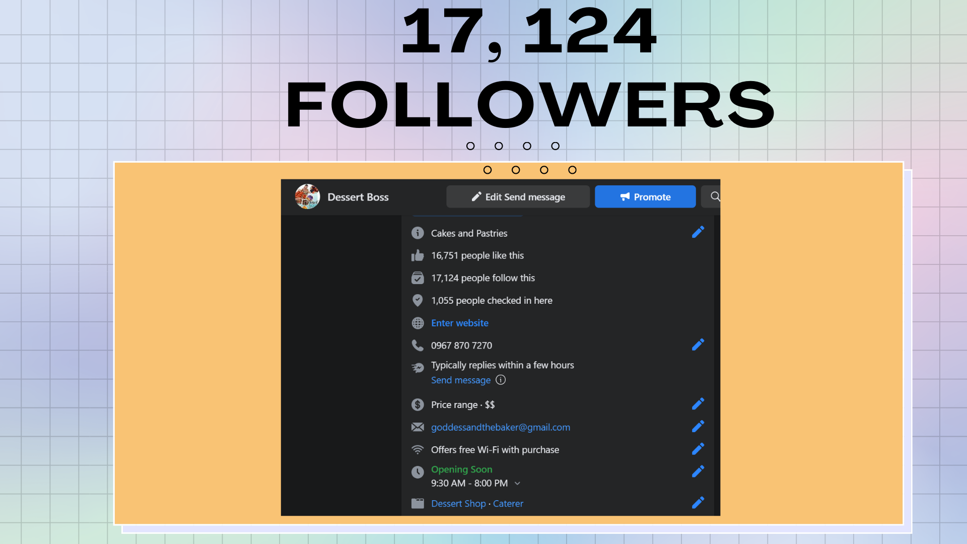Edit the opening hours entry

698,471
